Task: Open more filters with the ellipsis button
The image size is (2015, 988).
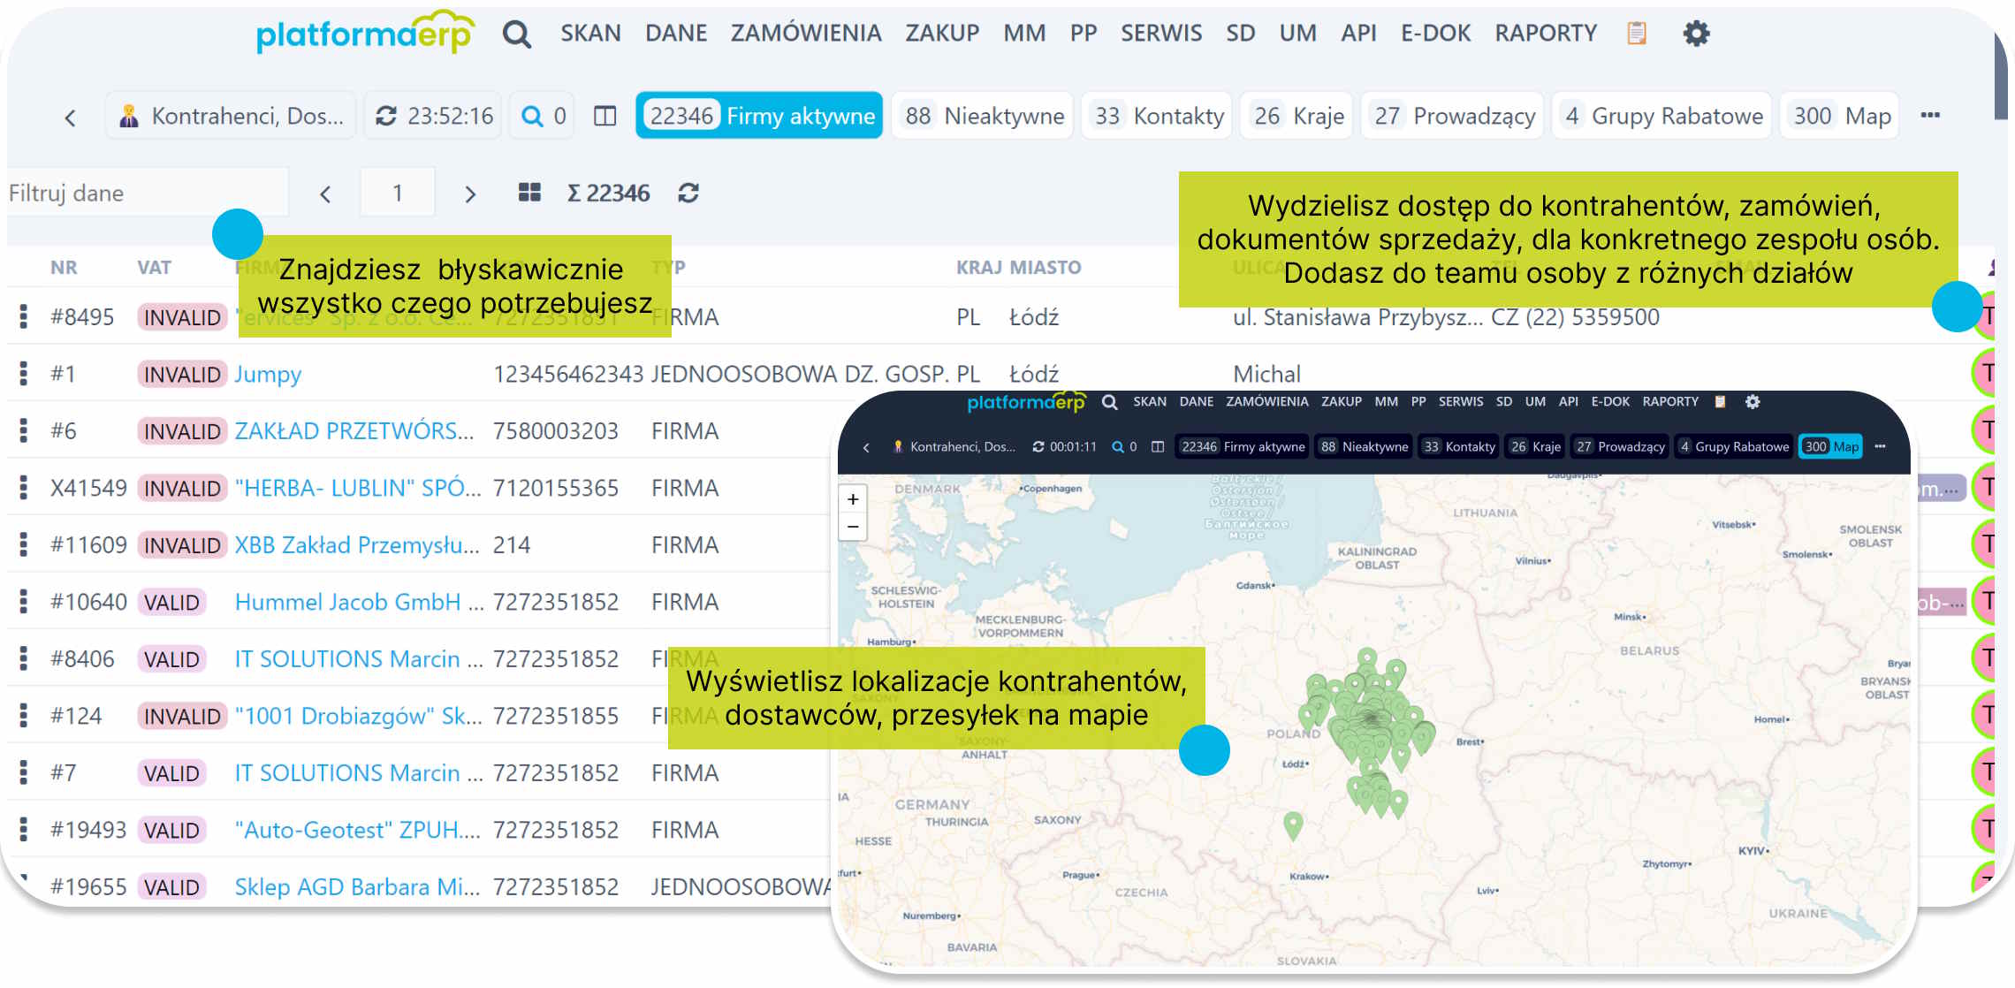Action: [x=1931, y=115]
